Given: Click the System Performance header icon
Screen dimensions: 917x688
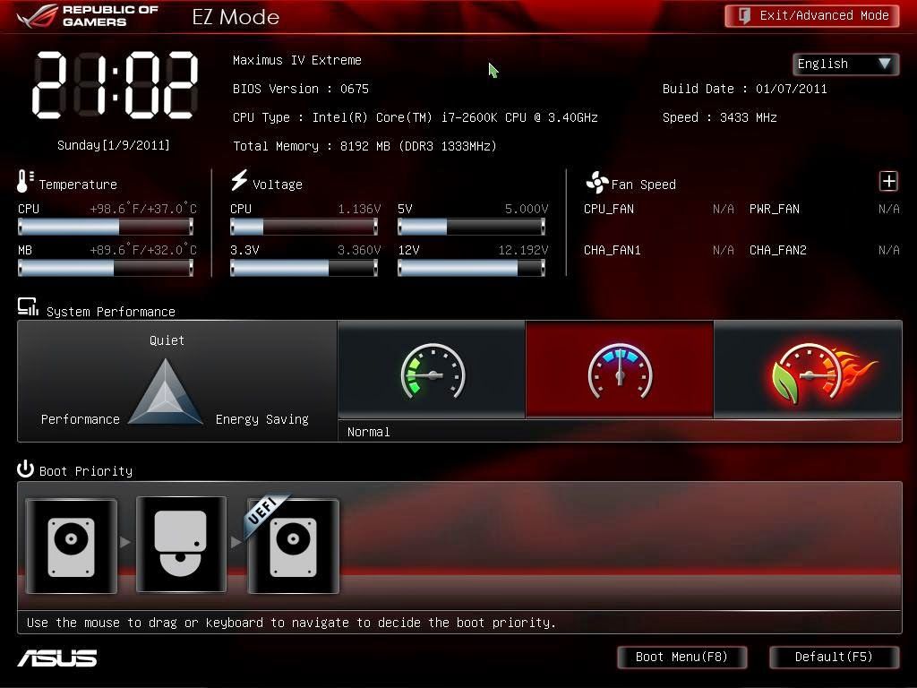Looking at the screenshot, I should (28, 308).
